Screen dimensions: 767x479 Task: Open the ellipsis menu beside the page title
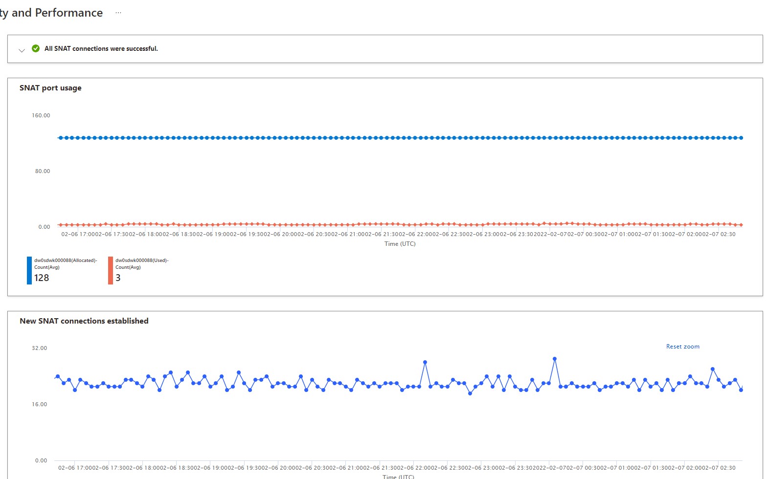(x=118, y=13)
